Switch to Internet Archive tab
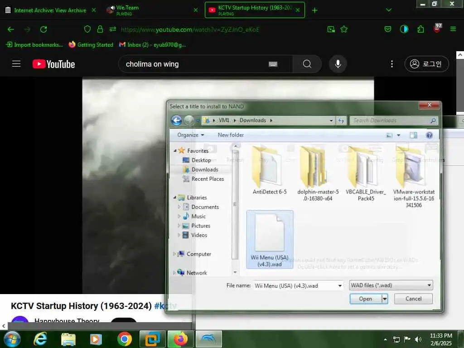464x348 pixels. [50, 10]
